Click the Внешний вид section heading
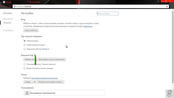 click(27, 55)
